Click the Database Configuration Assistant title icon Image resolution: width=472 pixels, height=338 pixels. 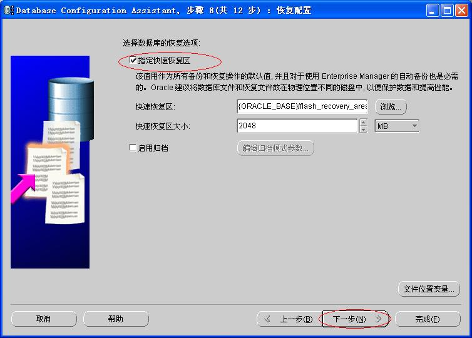coord(8,11)
